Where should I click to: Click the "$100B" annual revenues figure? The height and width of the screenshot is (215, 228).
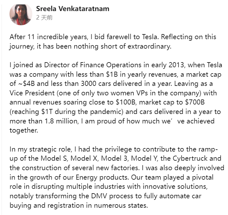126,102
